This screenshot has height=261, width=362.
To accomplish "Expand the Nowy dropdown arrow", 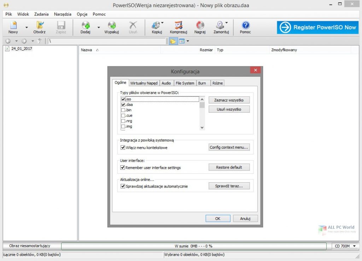I will [27, 28].
